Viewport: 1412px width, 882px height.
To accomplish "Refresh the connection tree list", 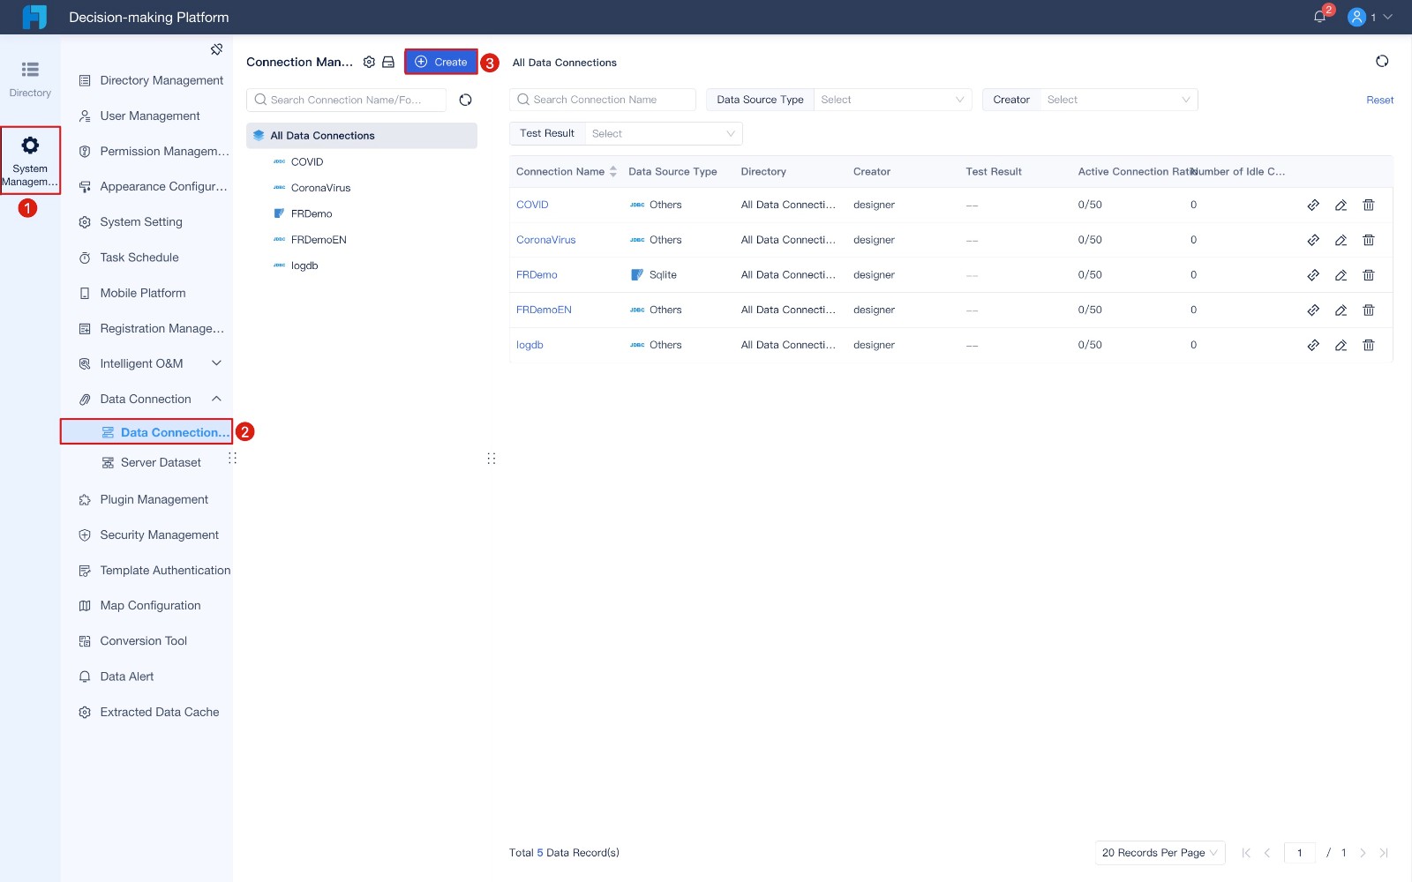I will click(465, 100).
